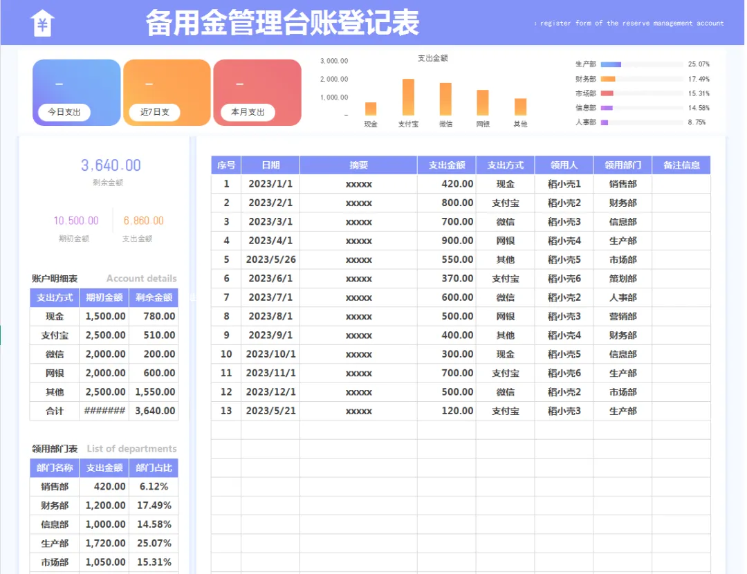The image size is (747, 574).
Task: Select 其他 payment cell in row 9
Action: pos(505,335)
